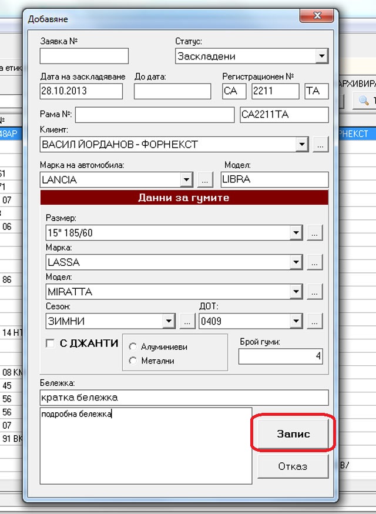Click the short note field кратка бележка
Screen dimensions: 376x514
[184, 398]
